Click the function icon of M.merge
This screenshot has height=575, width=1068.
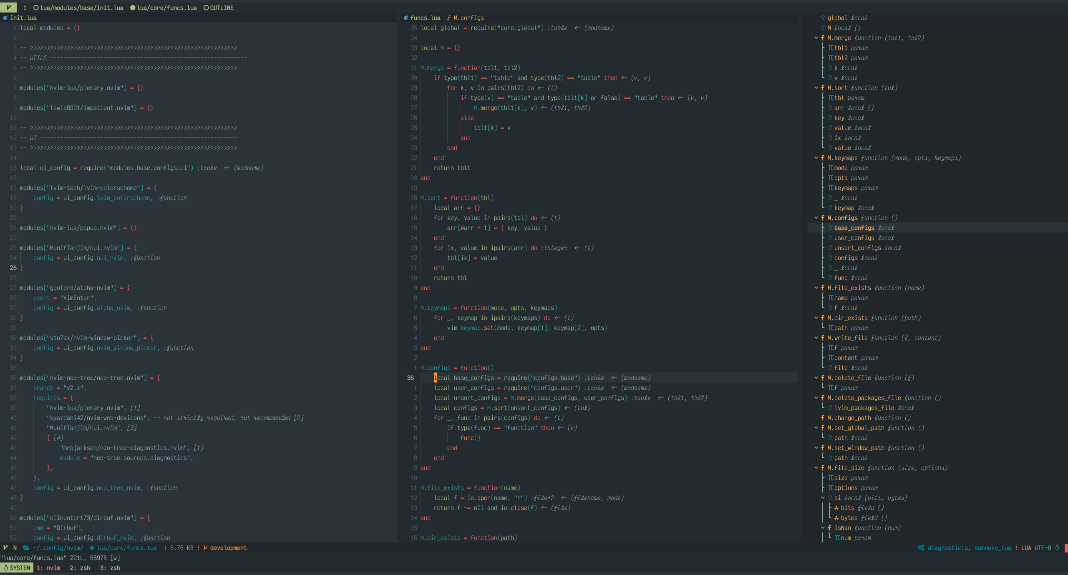coord(823,38)
